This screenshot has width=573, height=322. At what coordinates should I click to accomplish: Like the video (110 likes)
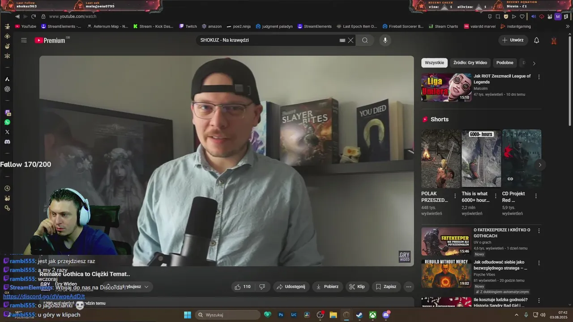pos(243,287)
